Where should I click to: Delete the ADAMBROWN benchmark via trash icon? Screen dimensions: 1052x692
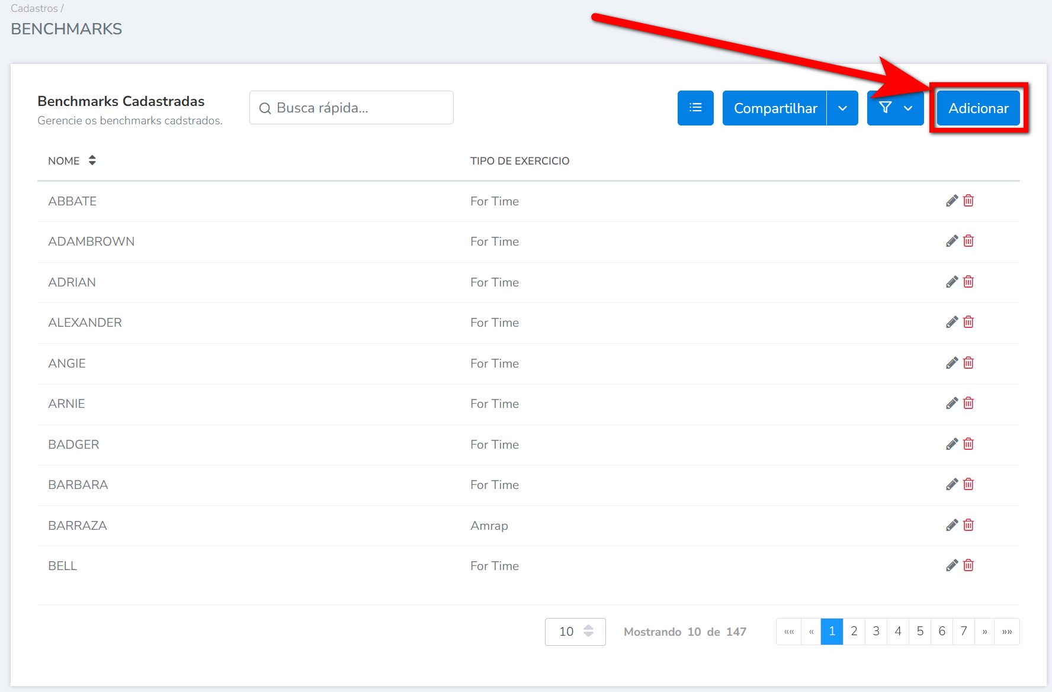[968, 241]
